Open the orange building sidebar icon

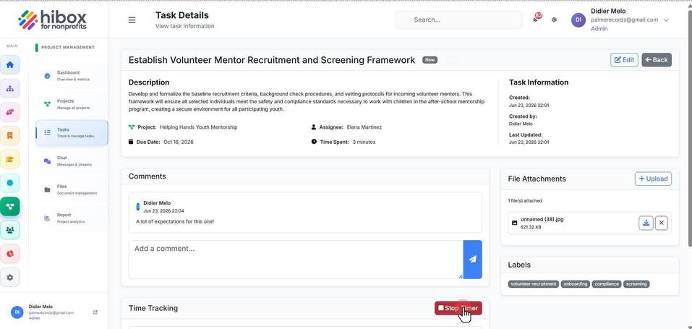tap(9, 135)
